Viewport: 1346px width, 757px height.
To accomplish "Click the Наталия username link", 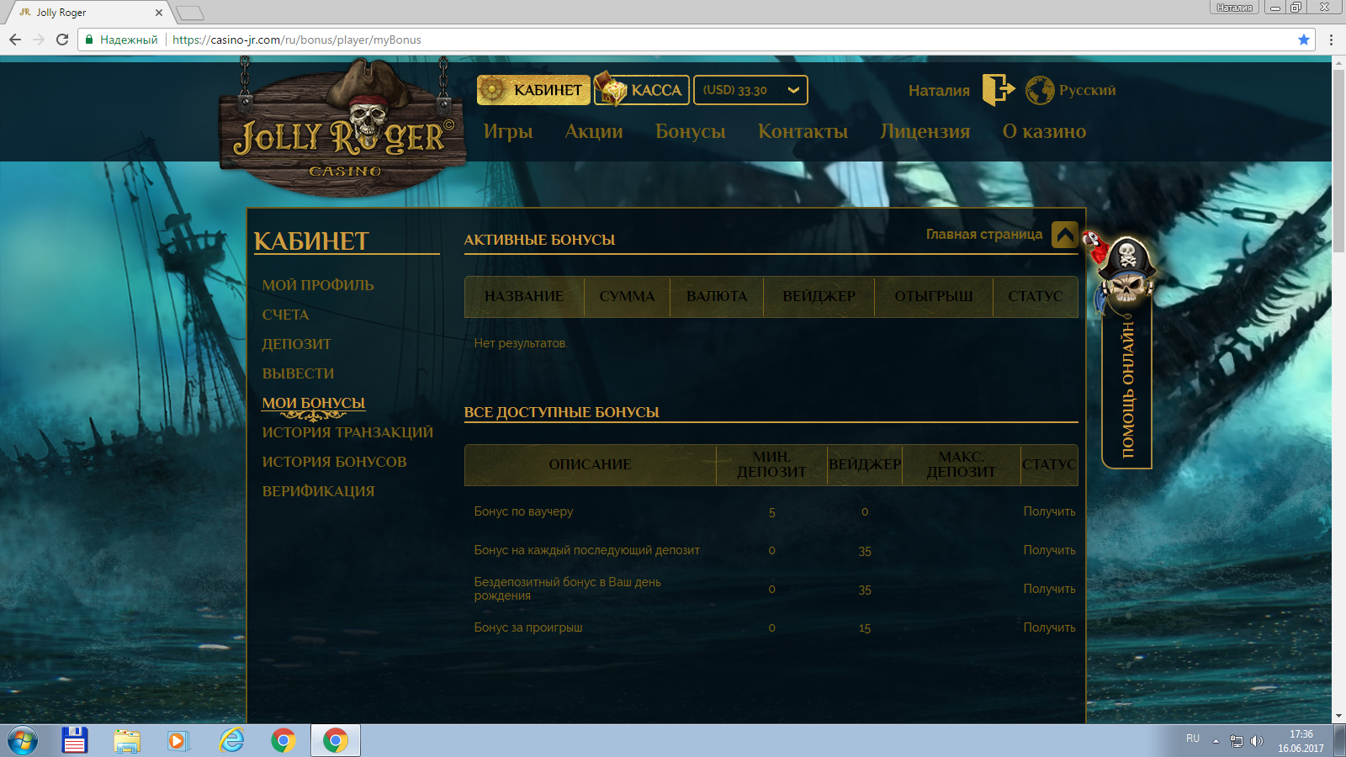I will tap(939, 91).
